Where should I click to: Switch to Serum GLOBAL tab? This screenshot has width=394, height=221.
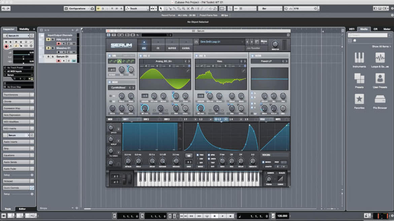click(186, 45)
